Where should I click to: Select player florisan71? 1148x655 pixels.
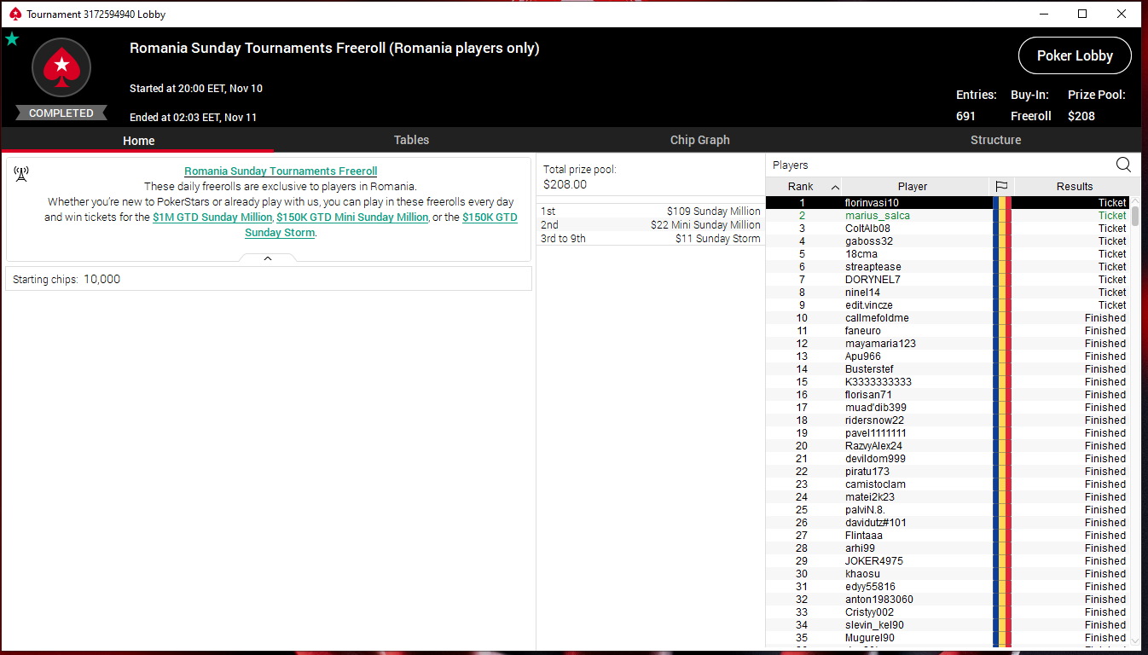[x=948, y=395]
